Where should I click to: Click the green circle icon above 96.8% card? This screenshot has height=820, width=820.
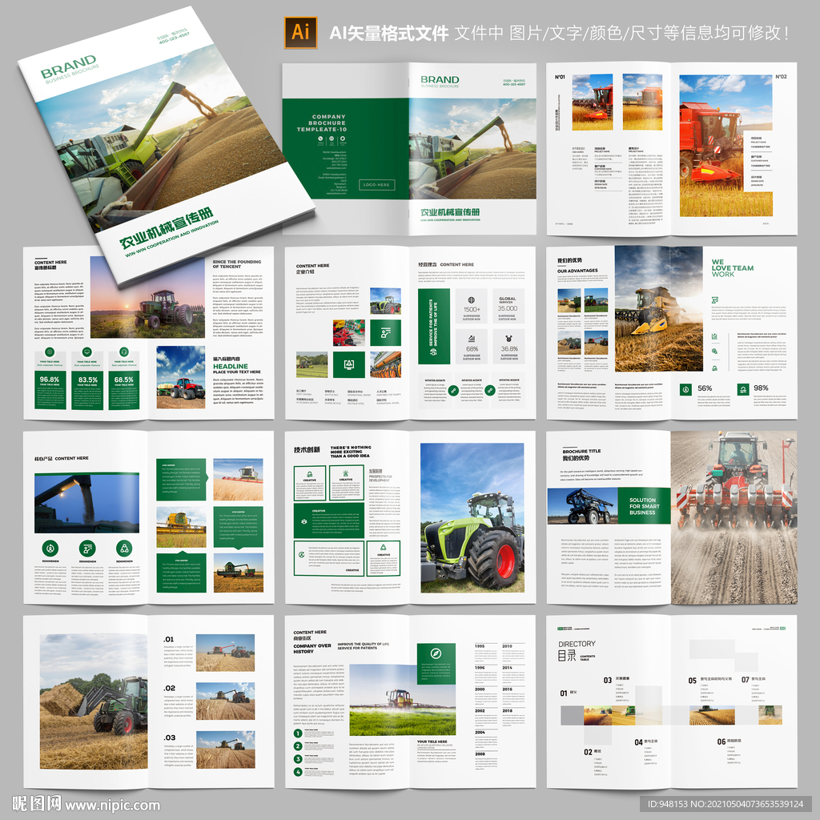click(x=50, y=352)
